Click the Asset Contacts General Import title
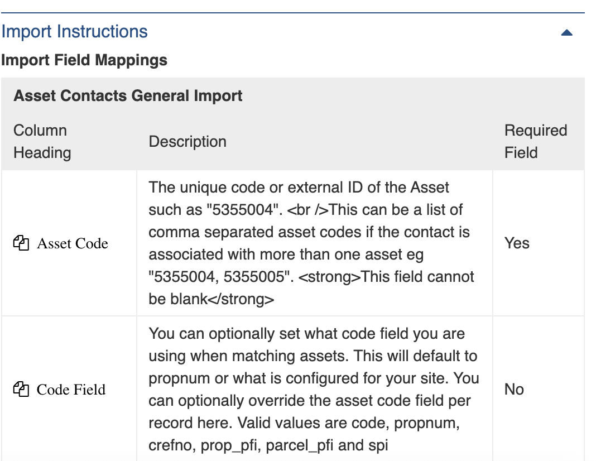 click(128, 95)
